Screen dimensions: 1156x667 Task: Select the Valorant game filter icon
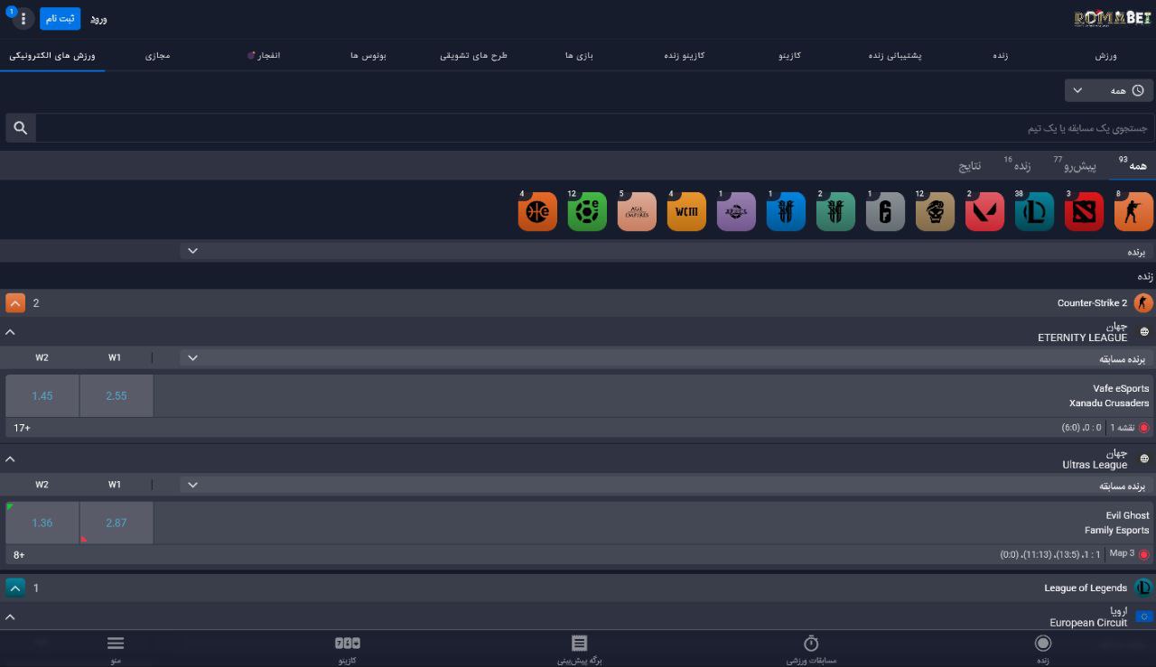[984, 212]
